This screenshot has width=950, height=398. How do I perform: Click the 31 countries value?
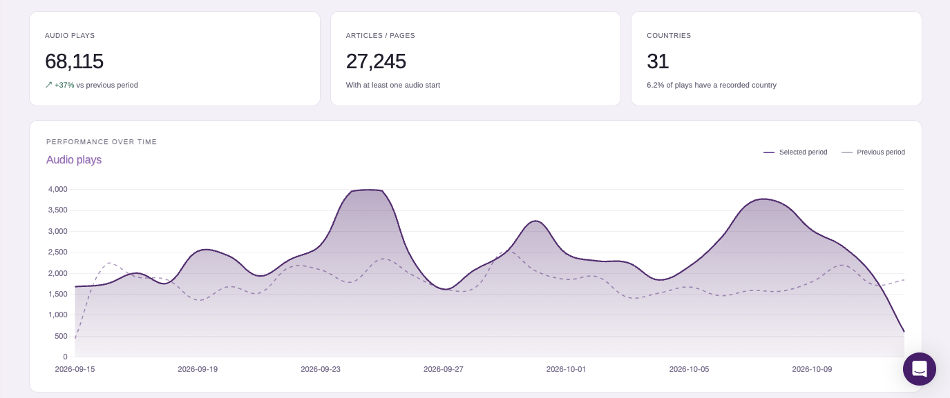pos(658,61)
